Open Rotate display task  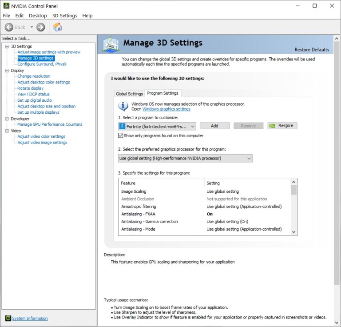click(x=31, y=88)
